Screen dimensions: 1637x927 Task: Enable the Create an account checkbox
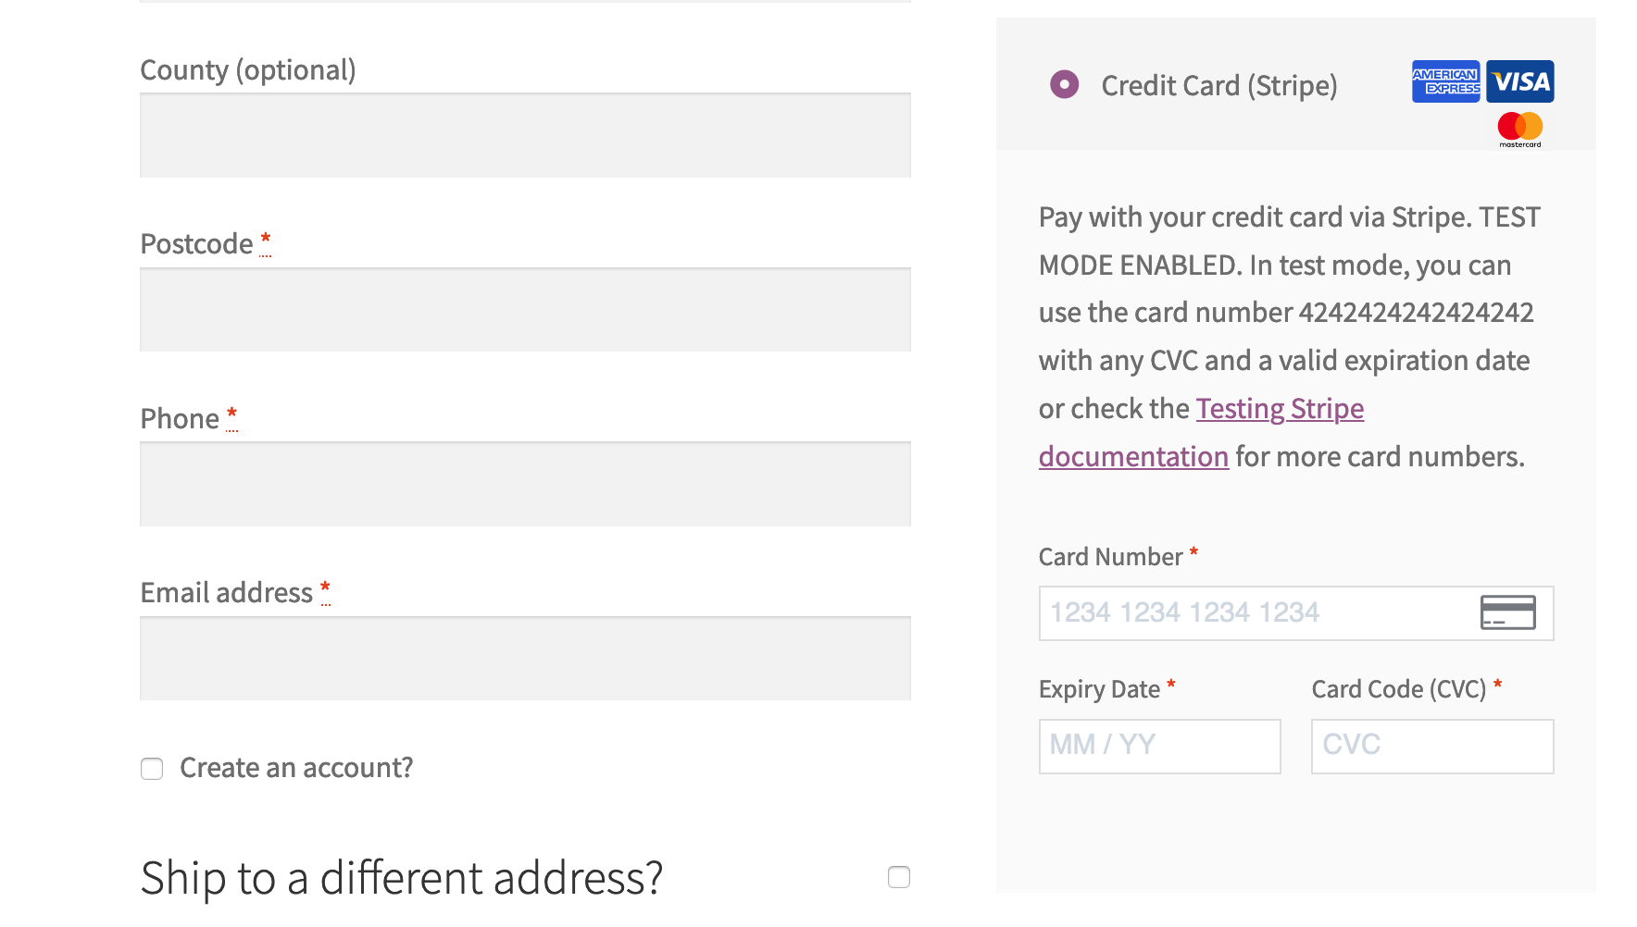(151, 768)
